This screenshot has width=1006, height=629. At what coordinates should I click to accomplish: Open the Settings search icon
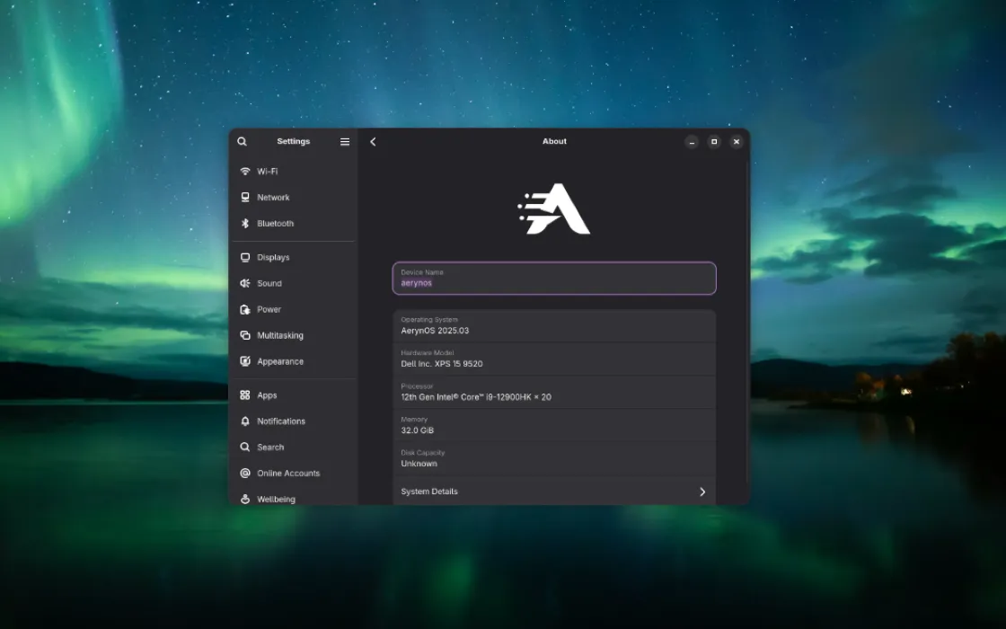point(242,142)
